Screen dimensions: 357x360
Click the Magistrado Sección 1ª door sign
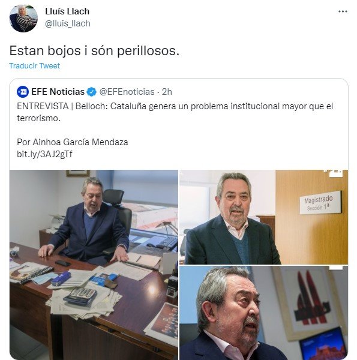[320, 203]
